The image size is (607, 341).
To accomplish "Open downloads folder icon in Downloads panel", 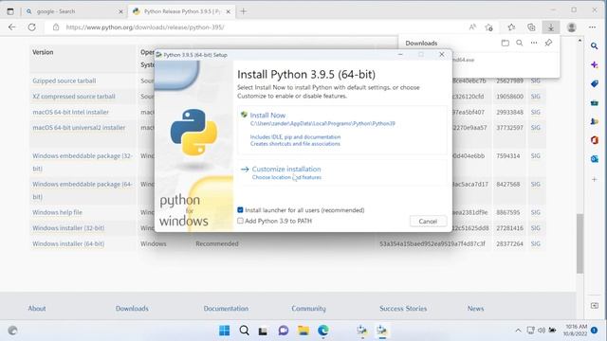I will point(506,43).
